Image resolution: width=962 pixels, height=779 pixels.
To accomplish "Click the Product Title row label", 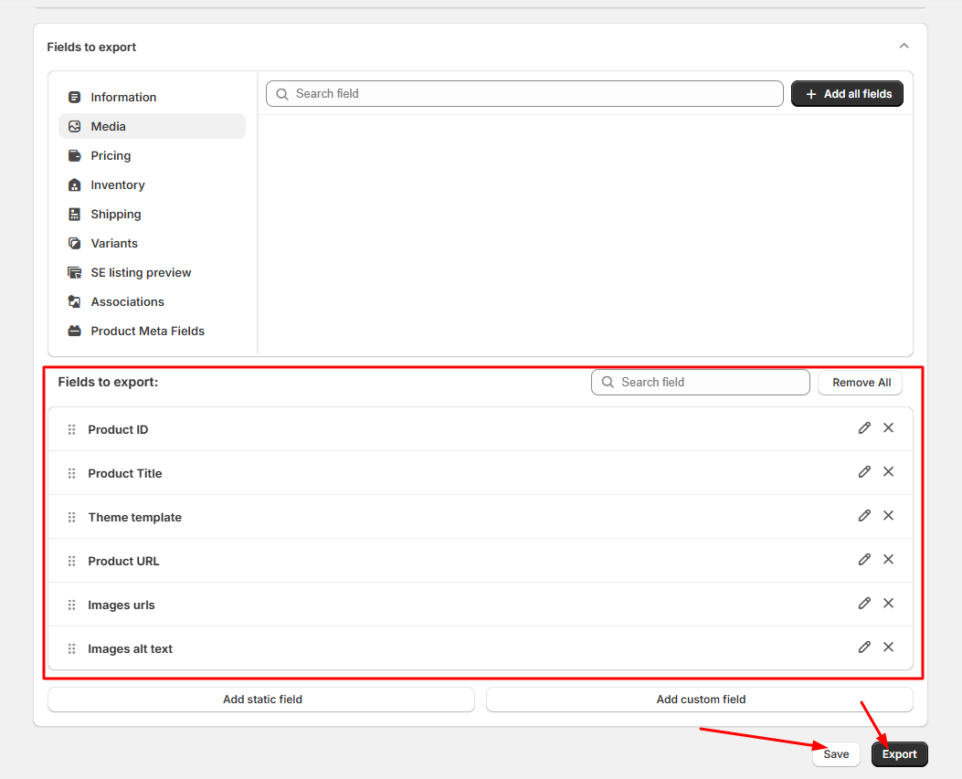I will click(x=125, y=474).
